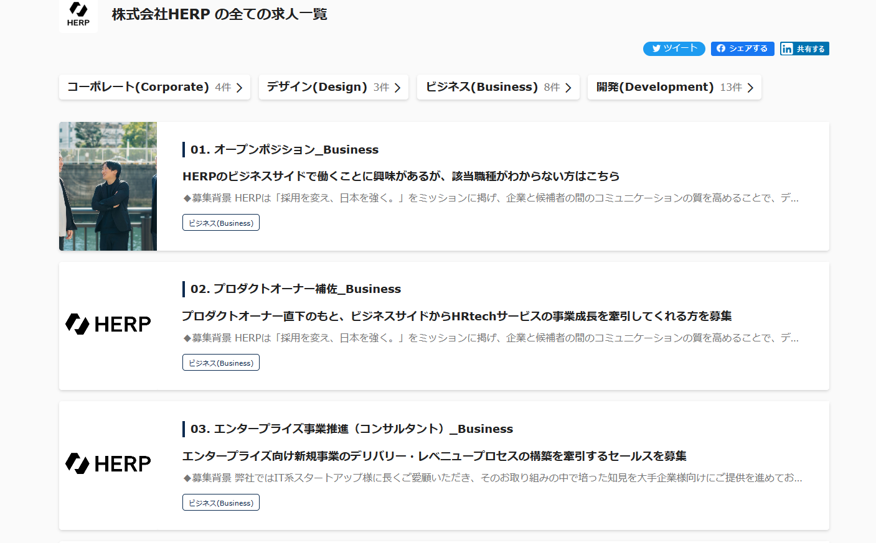Click the Facebook シェアする button
Screen dimensions: 876x543
tap(743, 49)
